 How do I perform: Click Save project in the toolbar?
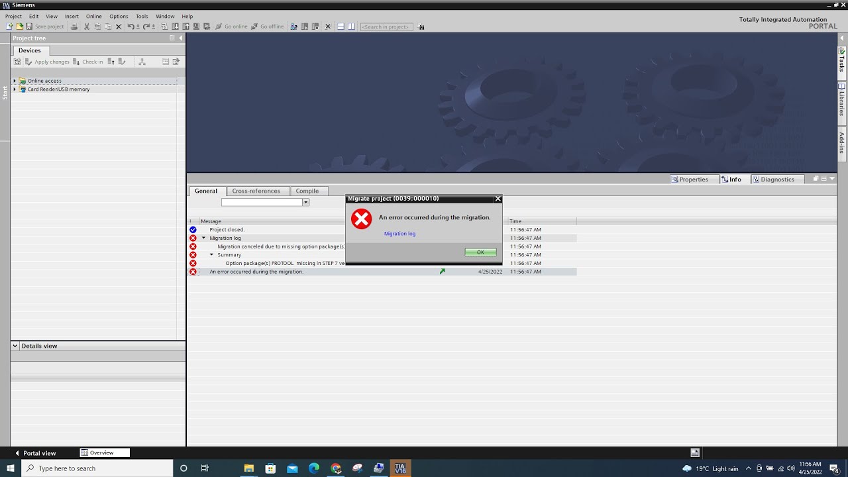pos(44,26)
